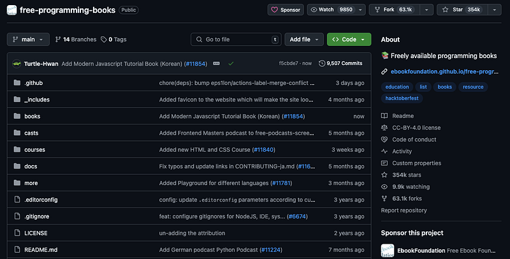Open pull request #11854 in commit header
Viewport: 510px width, 259px height.
point(196,64)
